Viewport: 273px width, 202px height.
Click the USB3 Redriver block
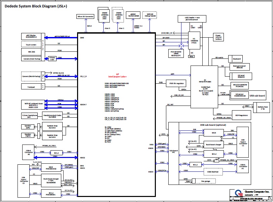pos(213,172)
